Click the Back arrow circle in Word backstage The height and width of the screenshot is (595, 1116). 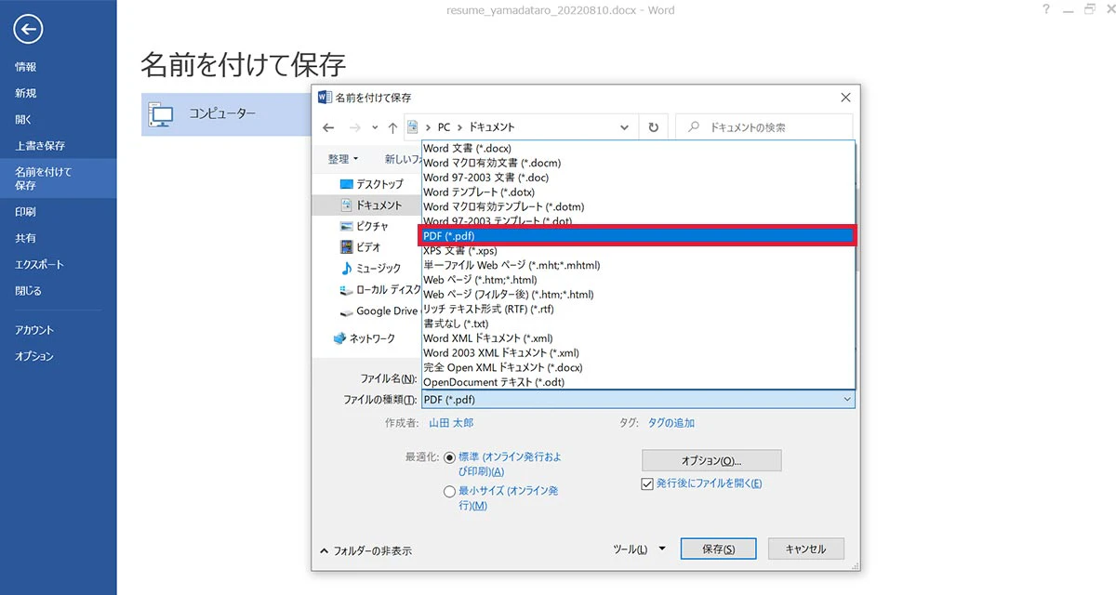(x=28, y=30)
